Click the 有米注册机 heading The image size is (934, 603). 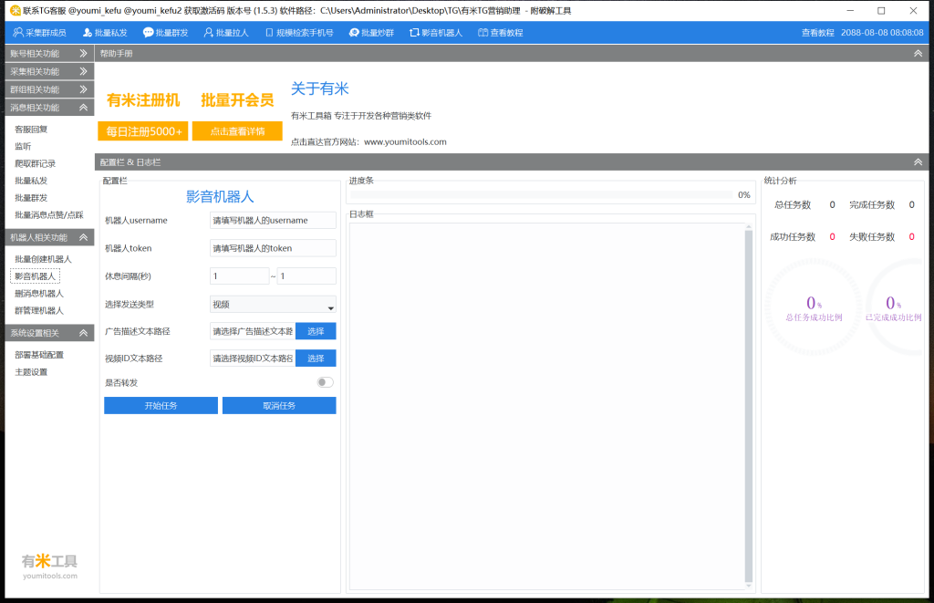pyautogui.click(x=143, y=100)
